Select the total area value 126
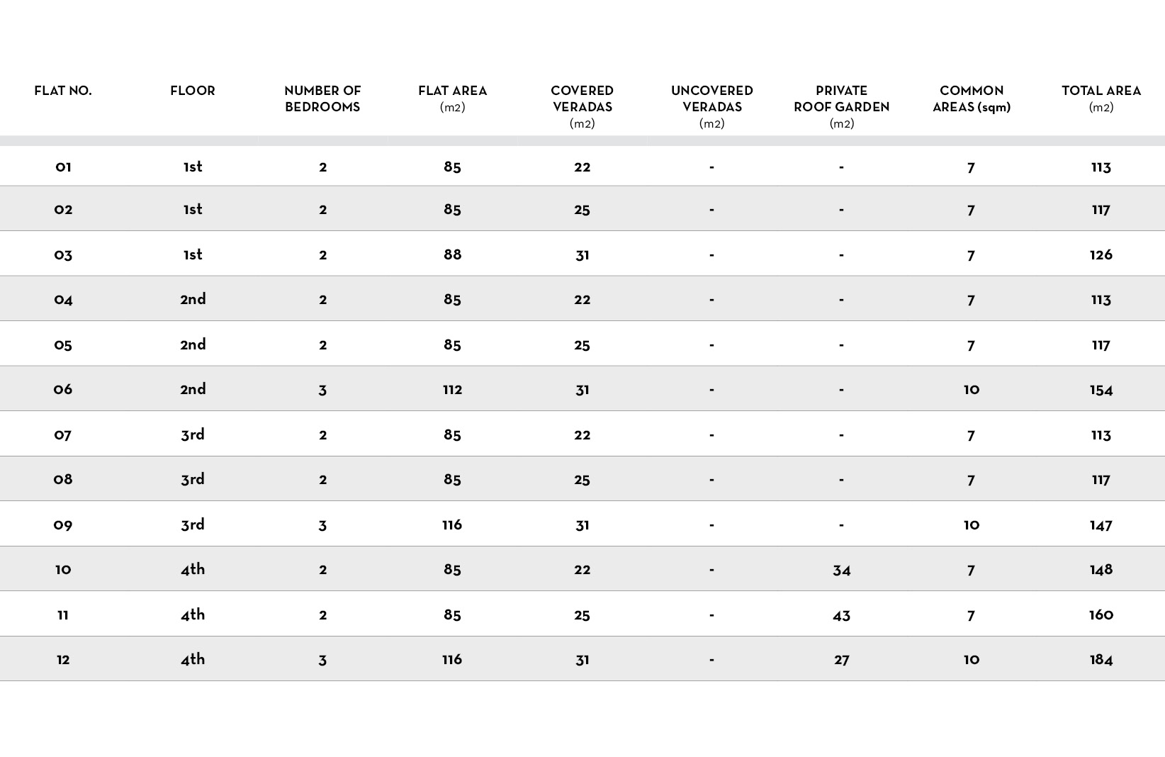Image resolution: width=1165 pixels, height=757 pixels. coord(1101,254)
